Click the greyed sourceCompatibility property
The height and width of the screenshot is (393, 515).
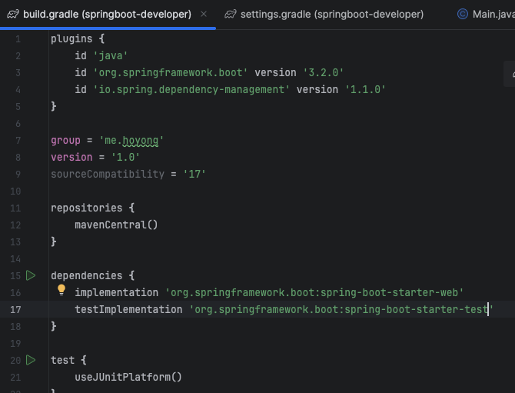click(x=108, y=174)
